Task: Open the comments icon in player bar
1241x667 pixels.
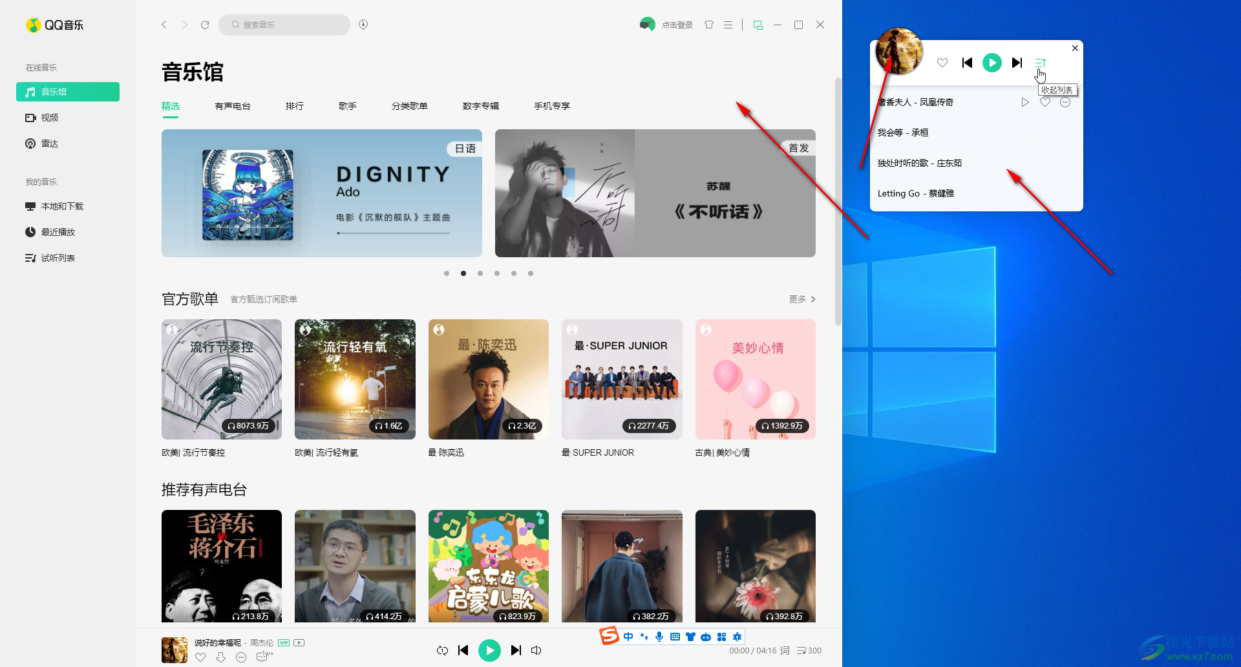Action: click(263, 657)
